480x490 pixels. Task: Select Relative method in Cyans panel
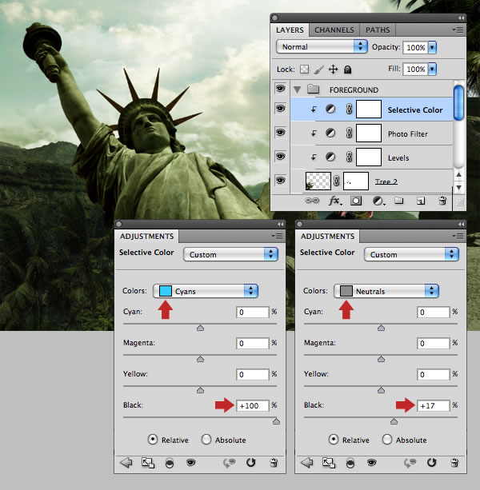pyautogui.click(x=153, y=440)
